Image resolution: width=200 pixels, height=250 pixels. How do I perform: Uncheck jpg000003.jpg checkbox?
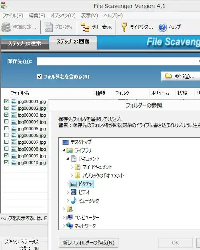pos(6,115)
